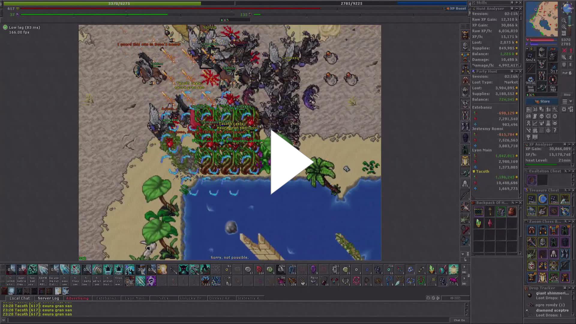This screenshot has width=576, height=324.
Task: Open the skull icon in widget grid
Action: coord(542,116)
